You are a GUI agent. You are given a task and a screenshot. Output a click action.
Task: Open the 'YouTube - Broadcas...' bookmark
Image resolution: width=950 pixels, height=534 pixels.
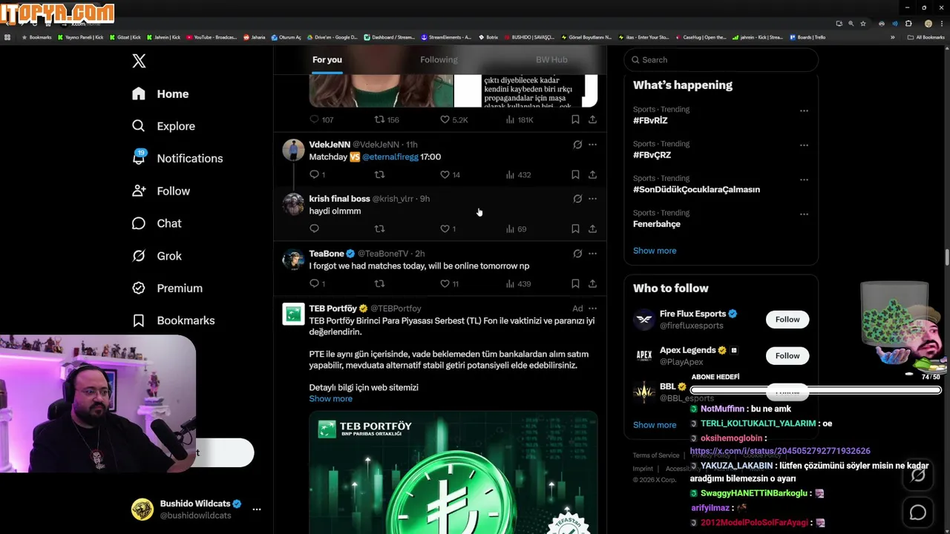tap(212, 37)
